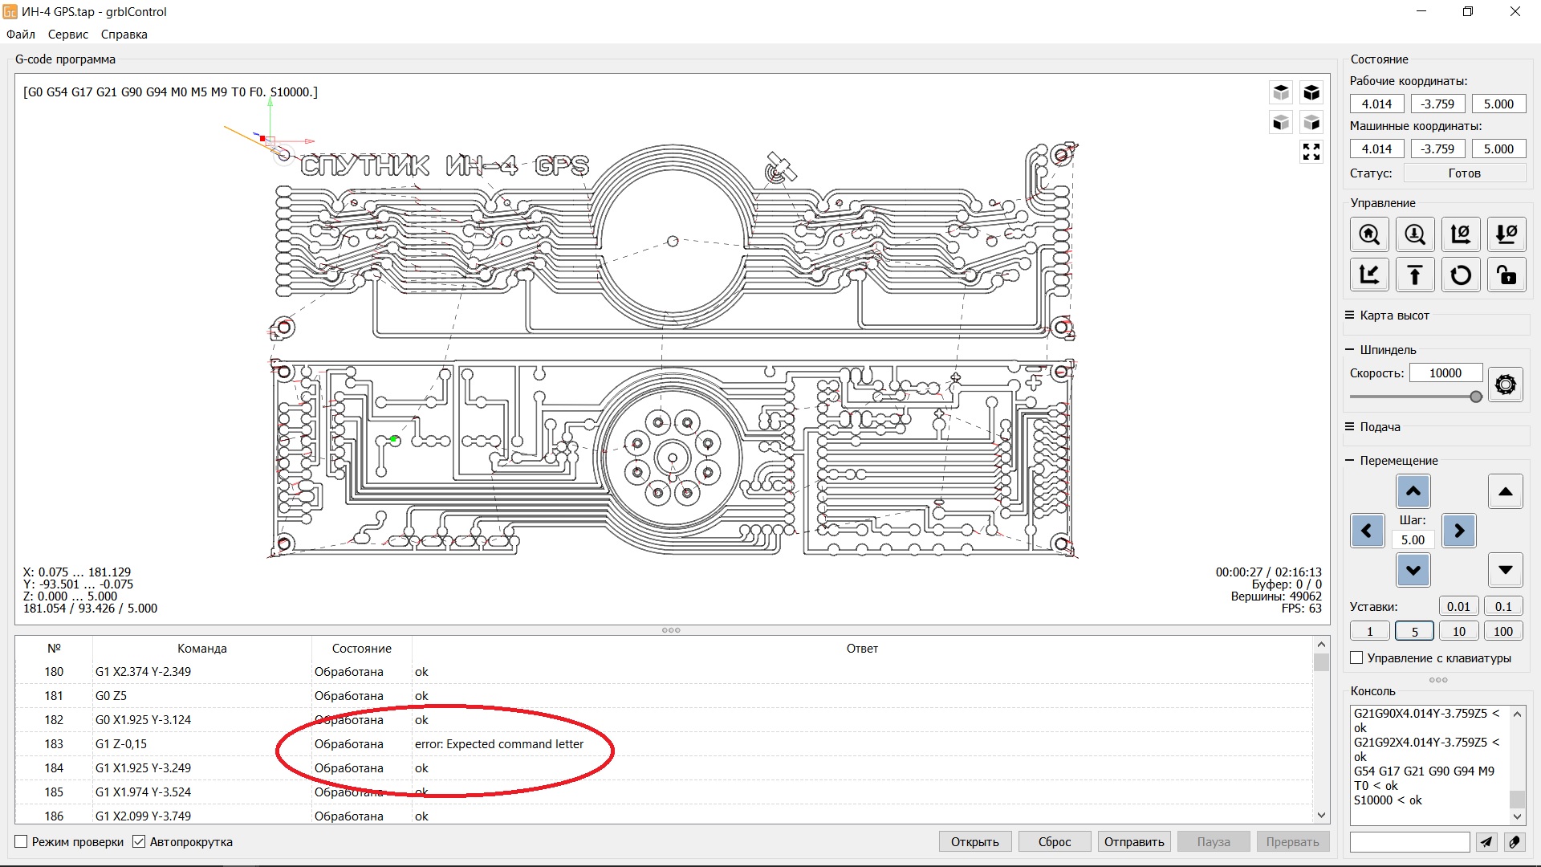
Task: Enable the Режим проверки checkbox
Action: pyautogui.click(x=22, y=841)
